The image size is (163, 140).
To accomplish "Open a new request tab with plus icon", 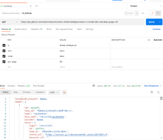I will click(30, 6).
